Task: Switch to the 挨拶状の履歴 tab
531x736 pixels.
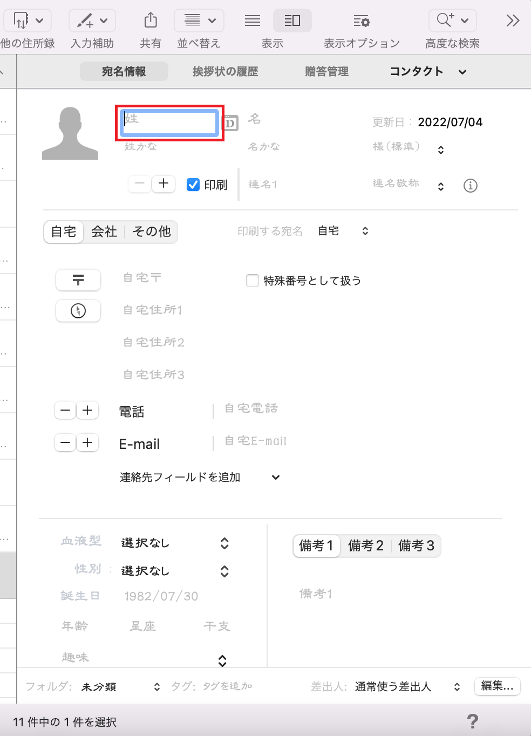Action: [225, 71]
